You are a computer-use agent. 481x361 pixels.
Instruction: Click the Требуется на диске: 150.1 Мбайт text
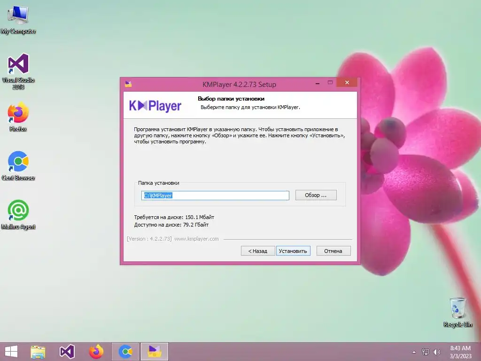click(174, 217)
